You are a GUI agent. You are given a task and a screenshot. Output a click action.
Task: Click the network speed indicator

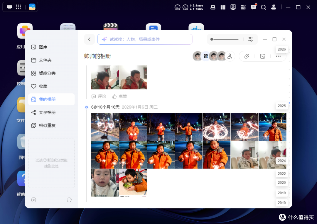pos(196,7)
